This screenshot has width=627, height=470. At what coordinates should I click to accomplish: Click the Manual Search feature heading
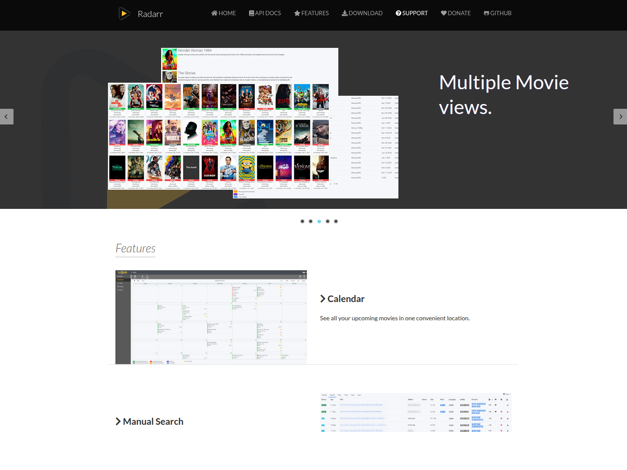(x=149, y=422)
